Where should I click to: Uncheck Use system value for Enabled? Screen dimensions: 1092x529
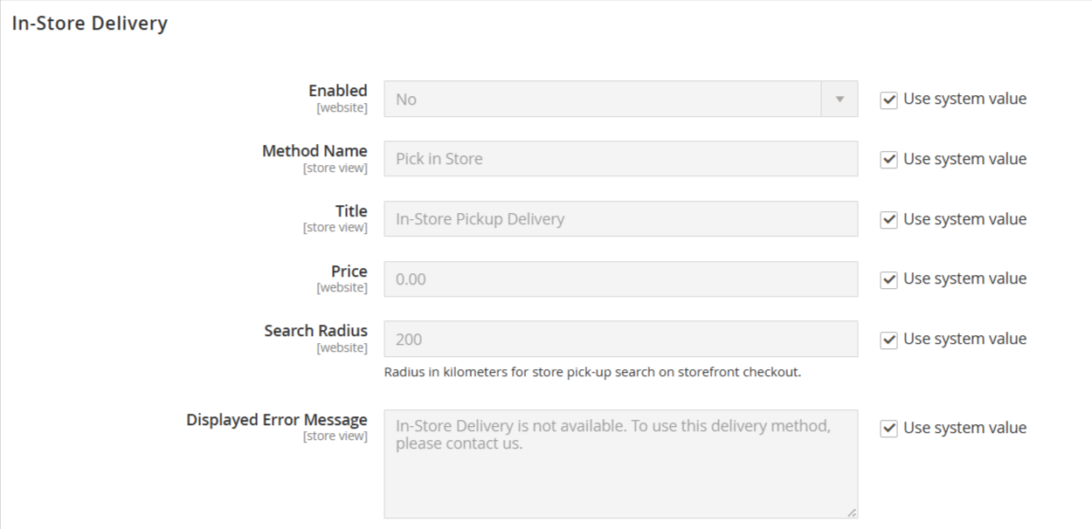tap(888, 100)
